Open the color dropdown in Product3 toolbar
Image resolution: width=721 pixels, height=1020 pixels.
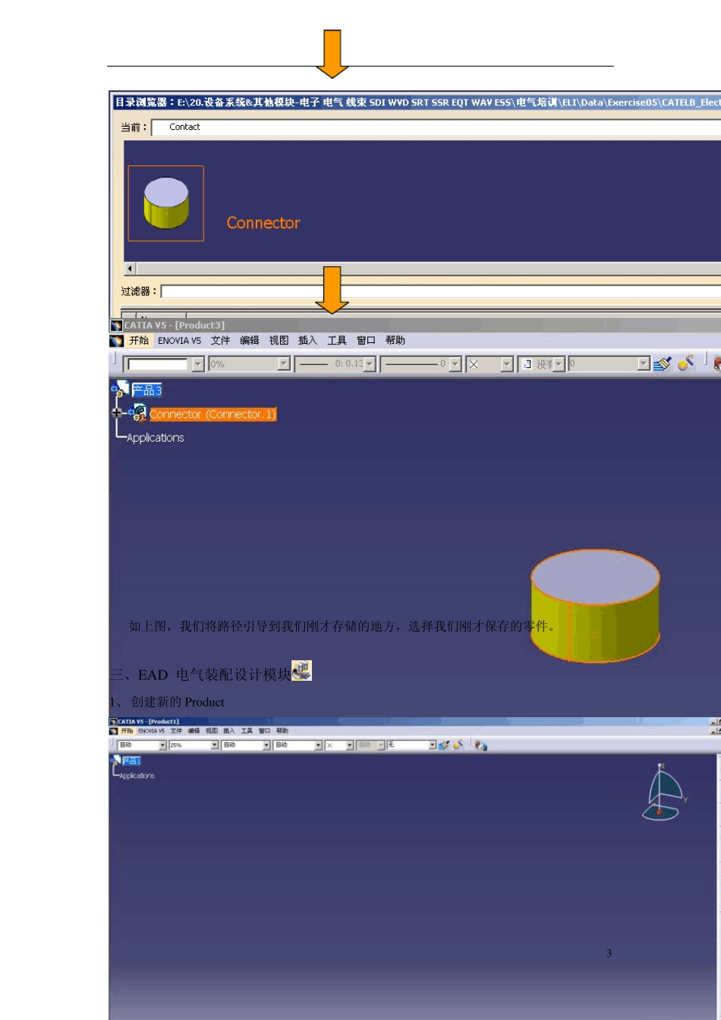[x=198, y=364]
